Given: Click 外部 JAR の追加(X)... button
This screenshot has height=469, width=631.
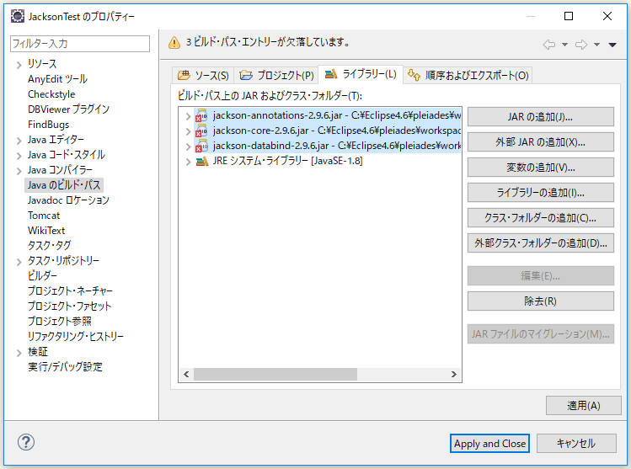Looking at the screenshot, I should coord(541,142).
